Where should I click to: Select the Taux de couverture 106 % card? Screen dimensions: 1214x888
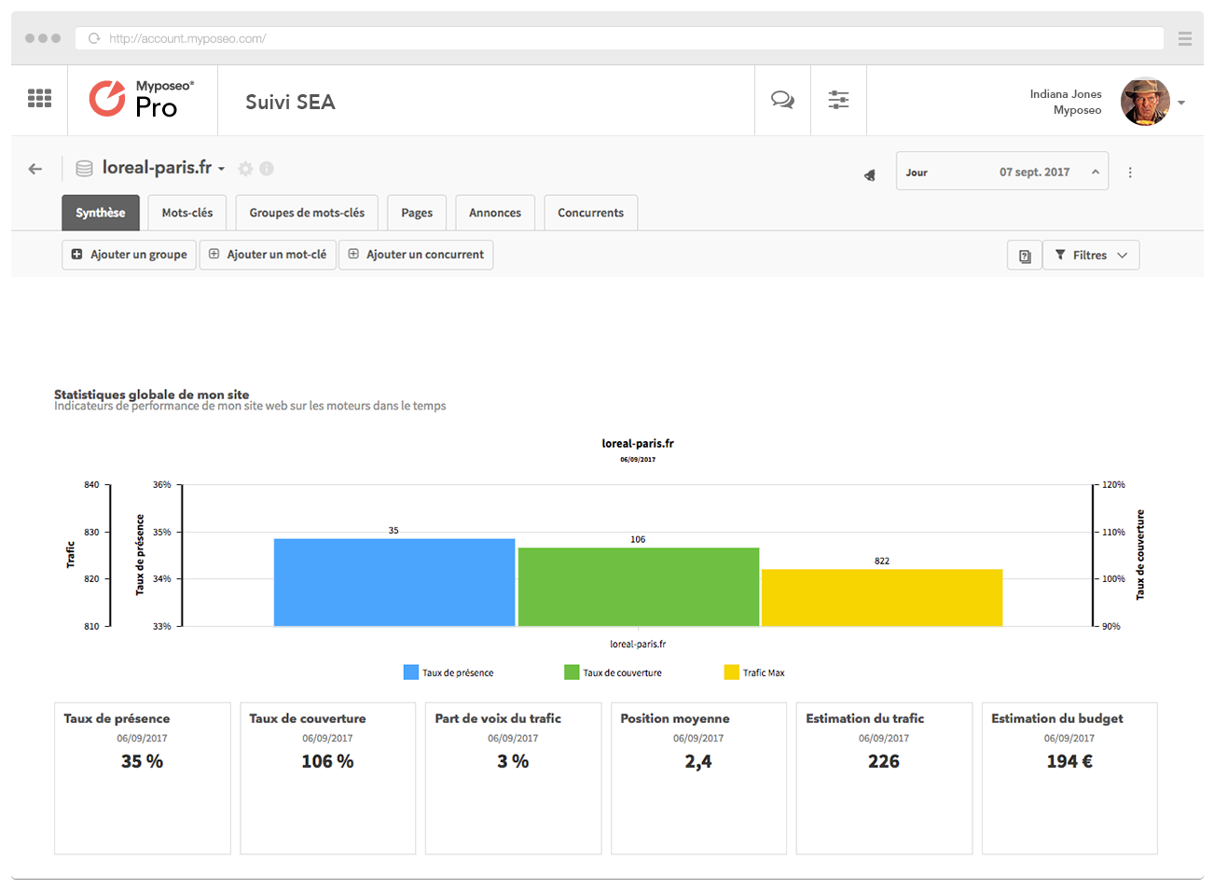click(328, 778)
